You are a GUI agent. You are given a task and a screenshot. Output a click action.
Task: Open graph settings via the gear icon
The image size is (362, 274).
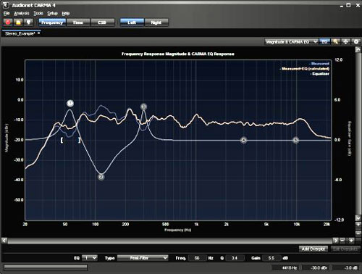(x=356, y=42)
